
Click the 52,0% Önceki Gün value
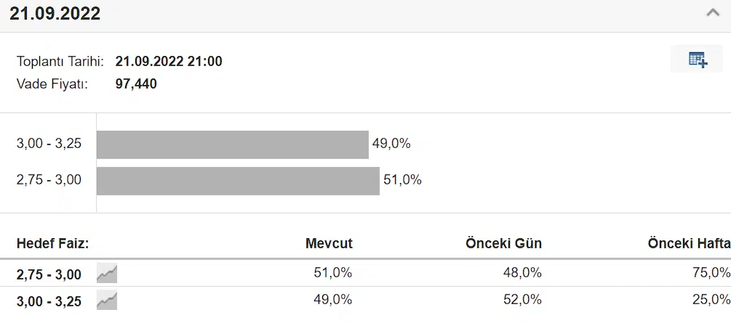[522, 300]
